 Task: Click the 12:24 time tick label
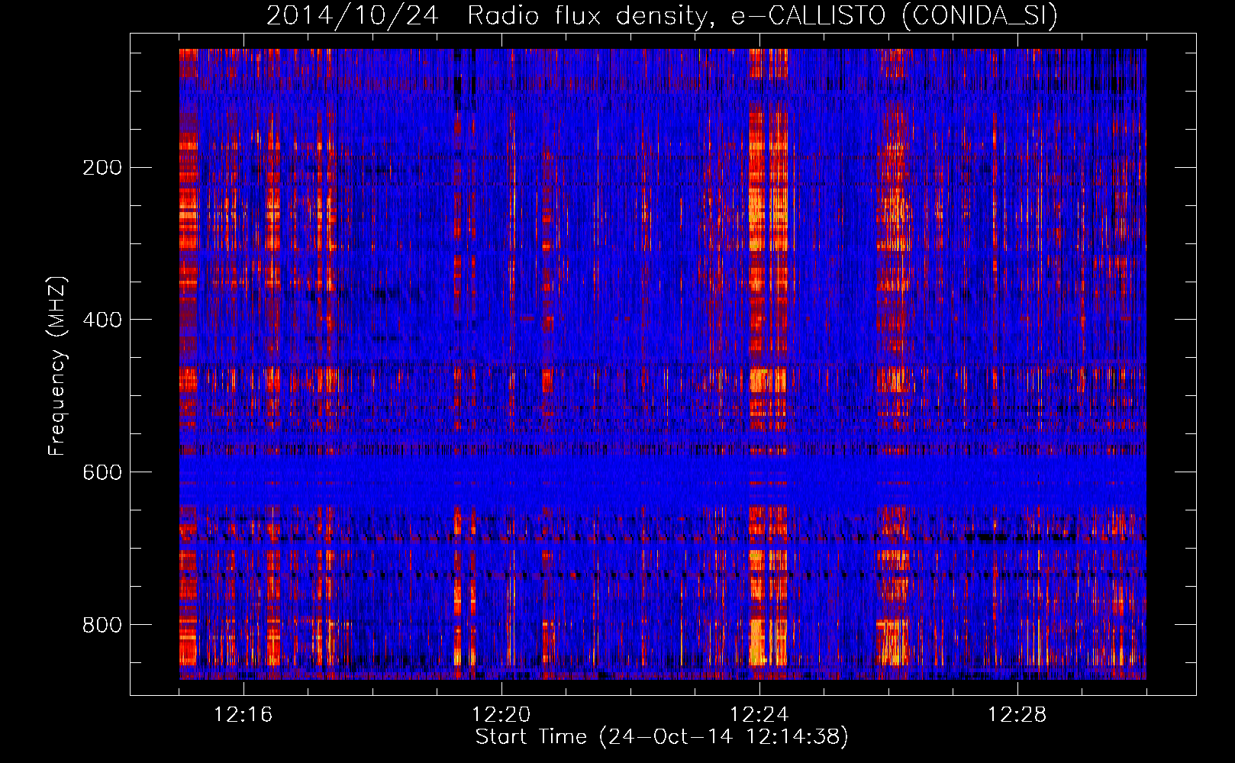(x=759, y=715)
